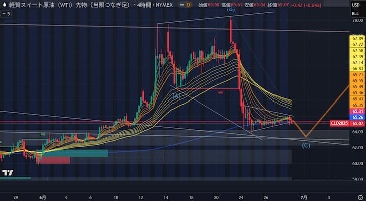Click the red 65.07 last price label
The image size is (366, 201).
[358, 123]
